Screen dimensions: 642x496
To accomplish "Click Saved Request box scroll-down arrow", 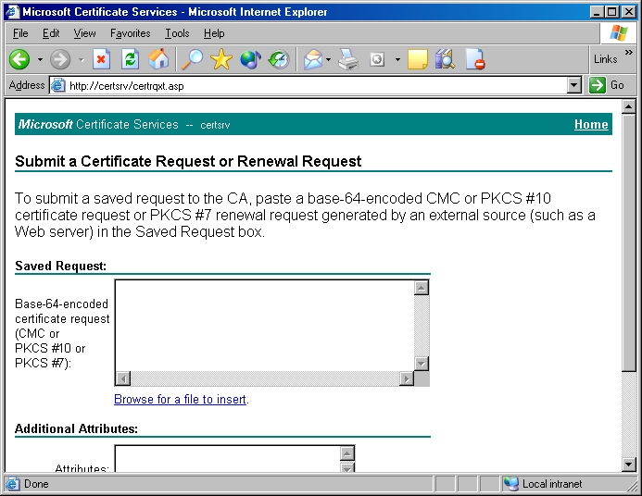I will tap(422, 363).
